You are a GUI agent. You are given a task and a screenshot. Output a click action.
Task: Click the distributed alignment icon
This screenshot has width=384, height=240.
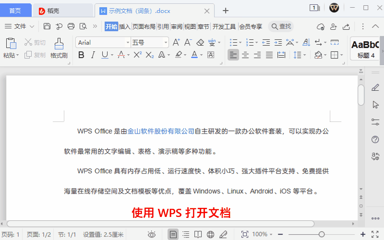click(281, 55)
